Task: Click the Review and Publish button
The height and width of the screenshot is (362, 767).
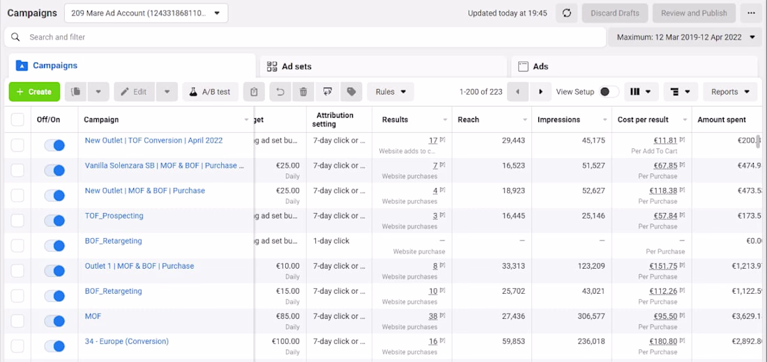Action: click(x=694, y=13)
